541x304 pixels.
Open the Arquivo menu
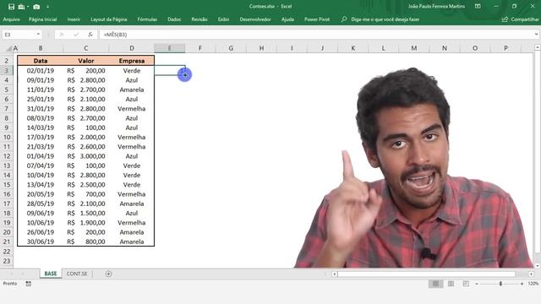[x=11, y=19]
